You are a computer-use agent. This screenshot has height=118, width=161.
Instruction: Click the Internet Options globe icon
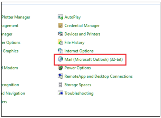(60, 51)
